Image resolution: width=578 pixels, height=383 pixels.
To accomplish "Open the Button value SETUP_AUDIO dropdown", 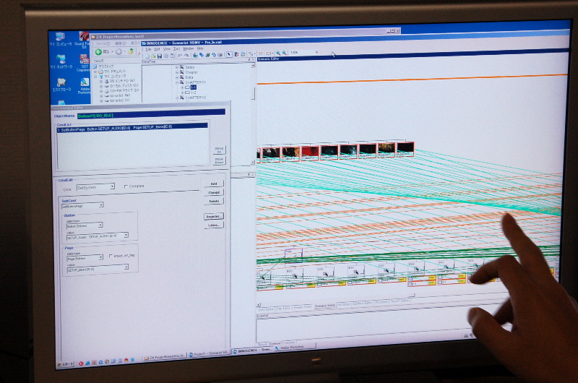I will click(126, 236).
